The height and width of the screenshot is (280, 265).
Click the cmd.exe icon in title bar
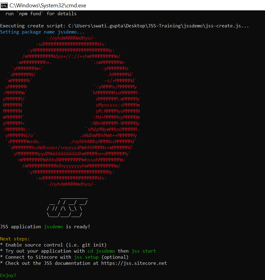point(4,5)
